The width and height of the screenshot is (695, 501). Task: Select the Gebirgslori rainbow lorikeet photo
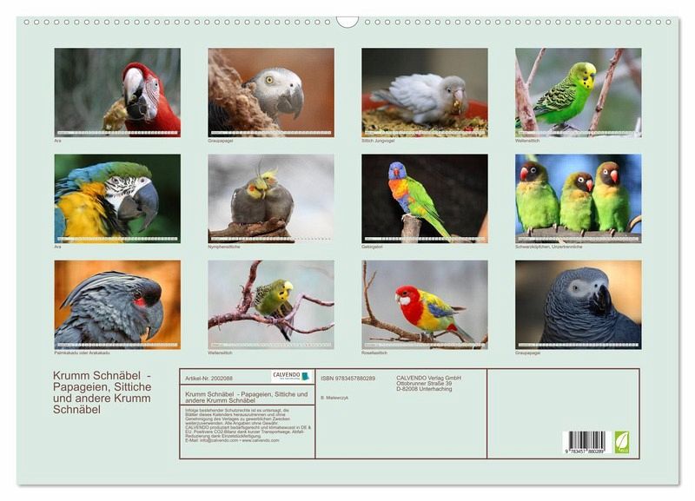pos(425,199)
